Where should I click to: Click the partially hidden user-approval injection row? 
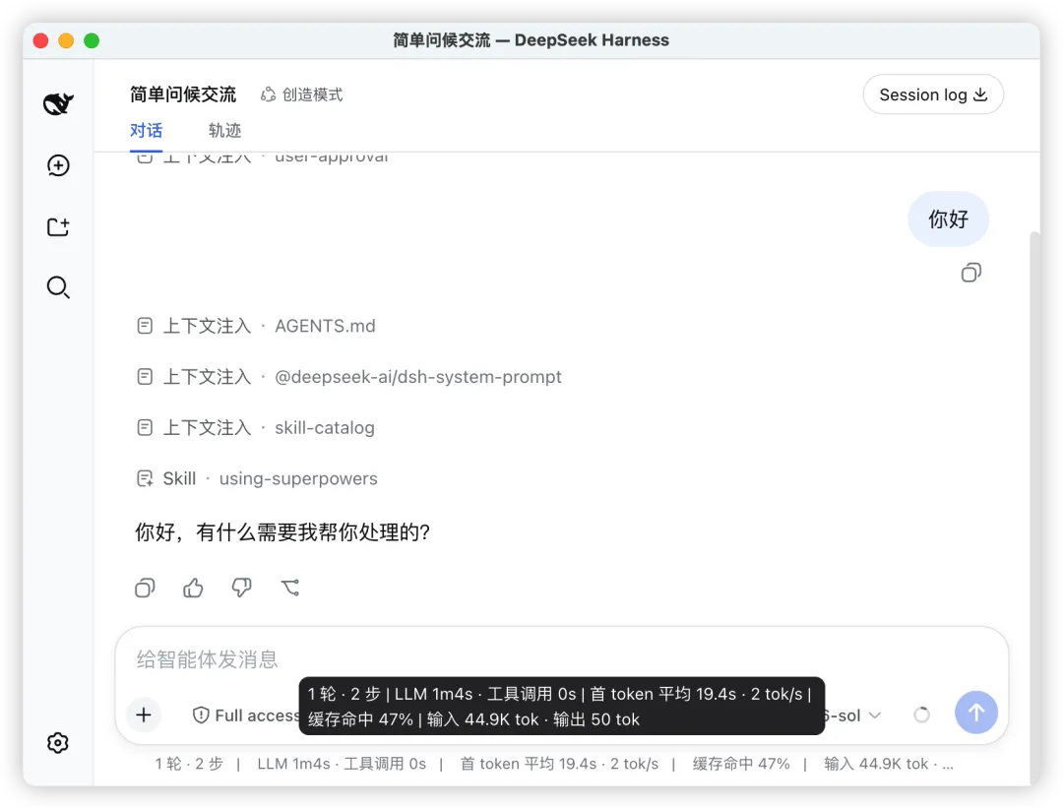click(263, 157)
